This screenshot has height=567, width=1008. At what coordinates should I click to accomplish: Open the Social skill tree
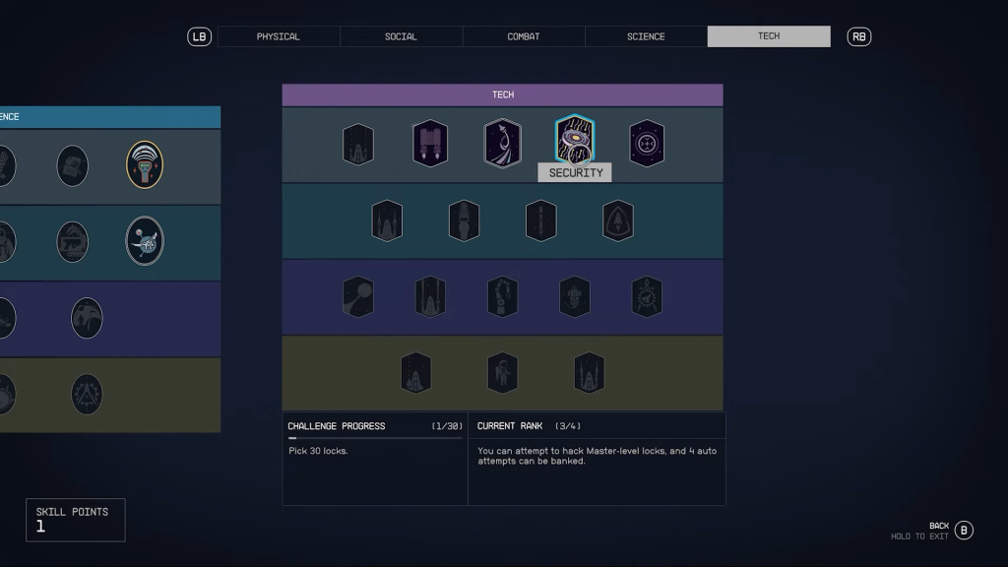[x=401, y=35]
